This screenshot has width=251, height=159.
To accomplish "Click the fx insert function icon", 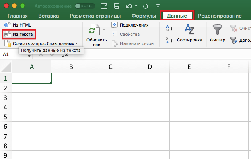I will (65, 55).
